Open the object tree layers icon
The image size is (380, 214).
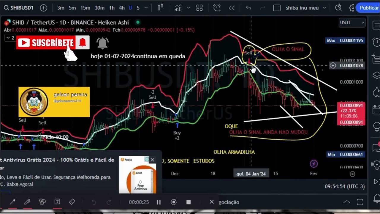pos(376,75)
